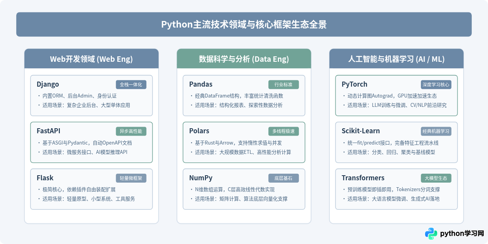Click the 底层基石 tag
488x244 pixels.
pyautogui.click(x=284, y=178)
